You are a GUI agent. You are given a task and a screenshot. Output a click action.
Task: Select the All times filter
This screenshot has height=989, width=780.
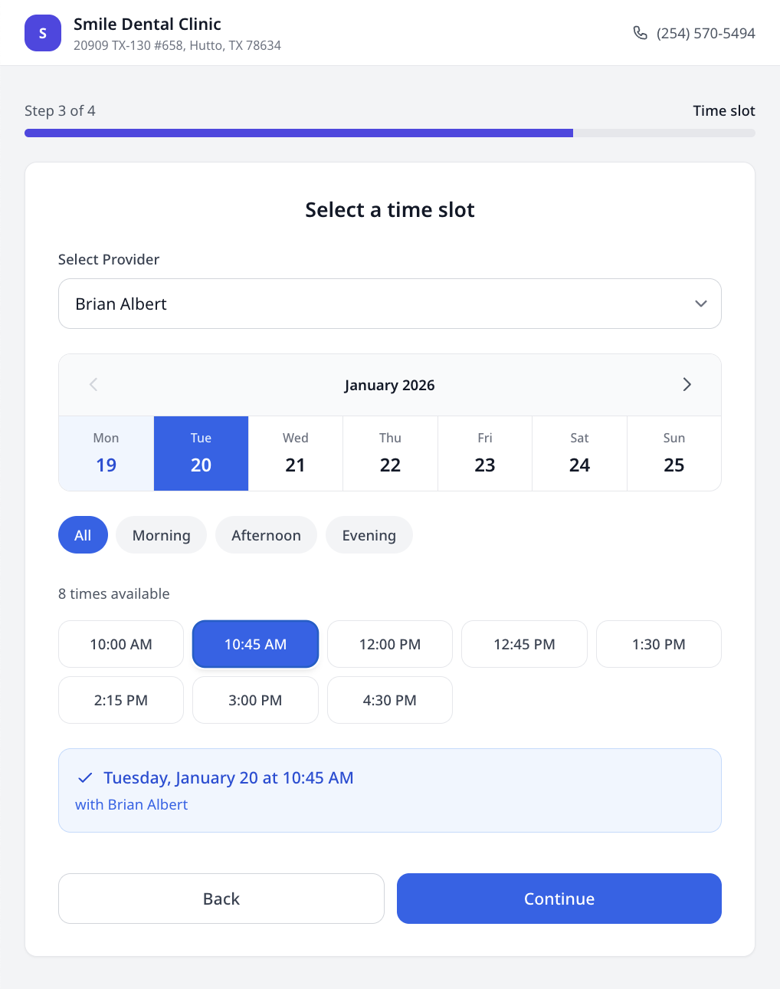83,534
